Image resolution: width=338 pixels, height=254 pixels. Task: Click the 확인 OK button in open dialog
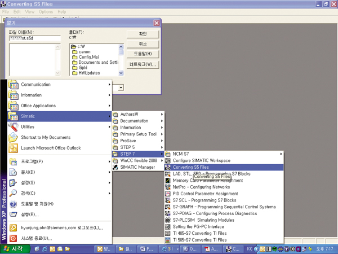pyautogui.click(x=143, y=34)
